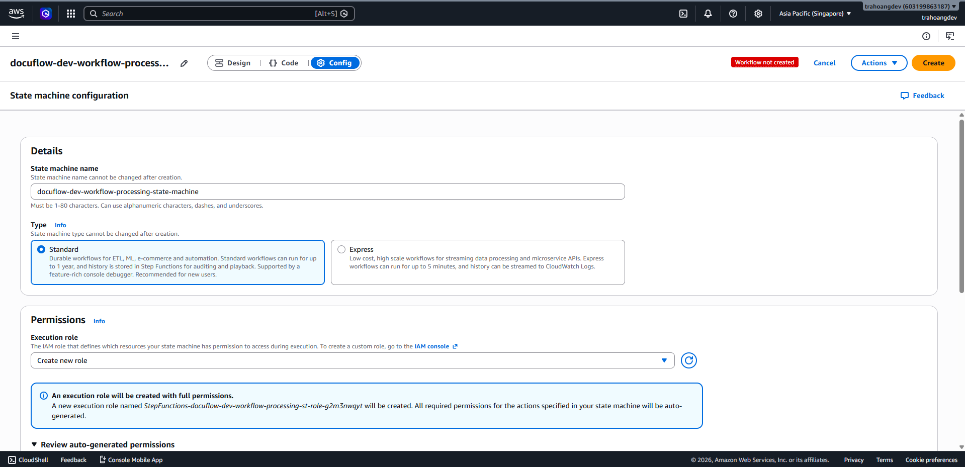Open the IAM console external link icon
Image resolution: width=965 pixels, height=467 pixels.
(x=455, y=346)
